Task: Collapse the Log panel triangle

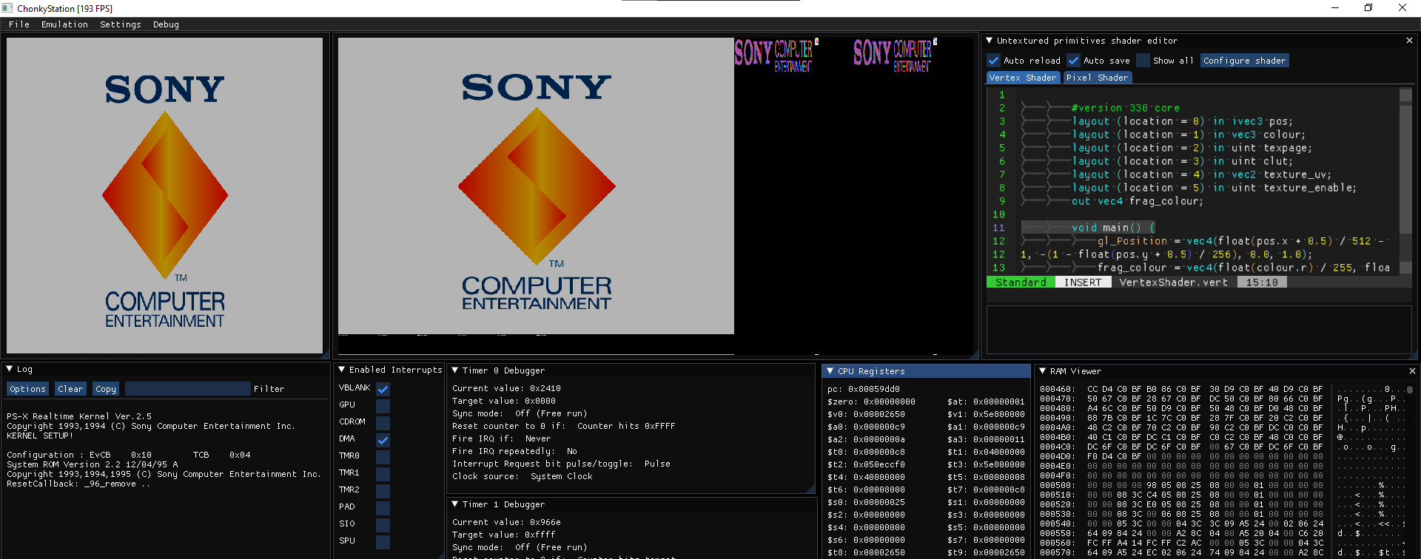Action: [x=9, y=369]
